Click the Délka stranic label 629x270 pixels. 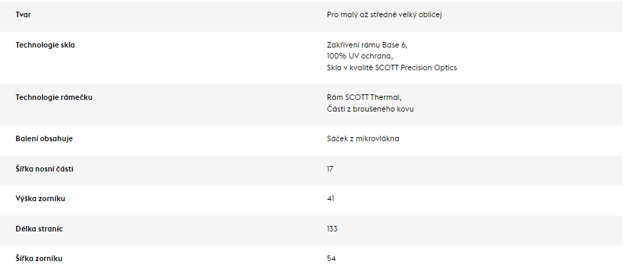pyautogui.click(x=39, y=229)
